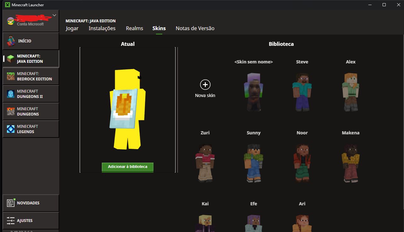Click the Nova skin label

pyautogui.click(x=205, y=95)
